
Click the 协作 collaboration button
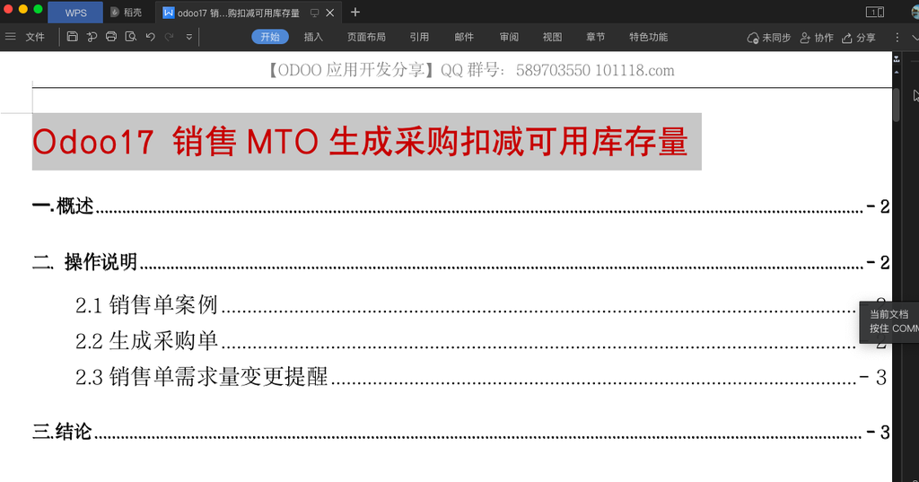tap(817, 38)
